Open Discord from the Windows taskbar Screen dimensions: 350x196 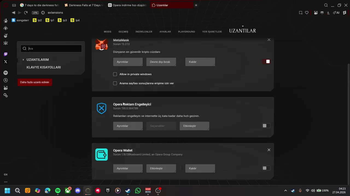pos(78,191)
